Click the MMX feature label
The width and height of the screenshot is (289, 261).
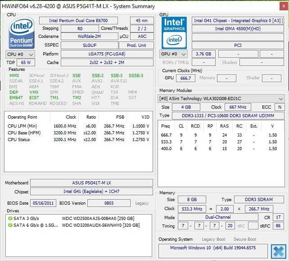click(14, 75)
